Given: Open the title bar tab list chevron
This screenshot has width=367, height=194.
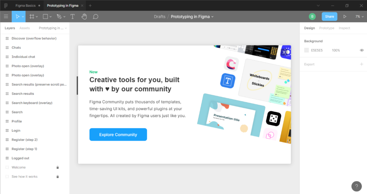Looking at the screenshot, I should coord(318,5).
